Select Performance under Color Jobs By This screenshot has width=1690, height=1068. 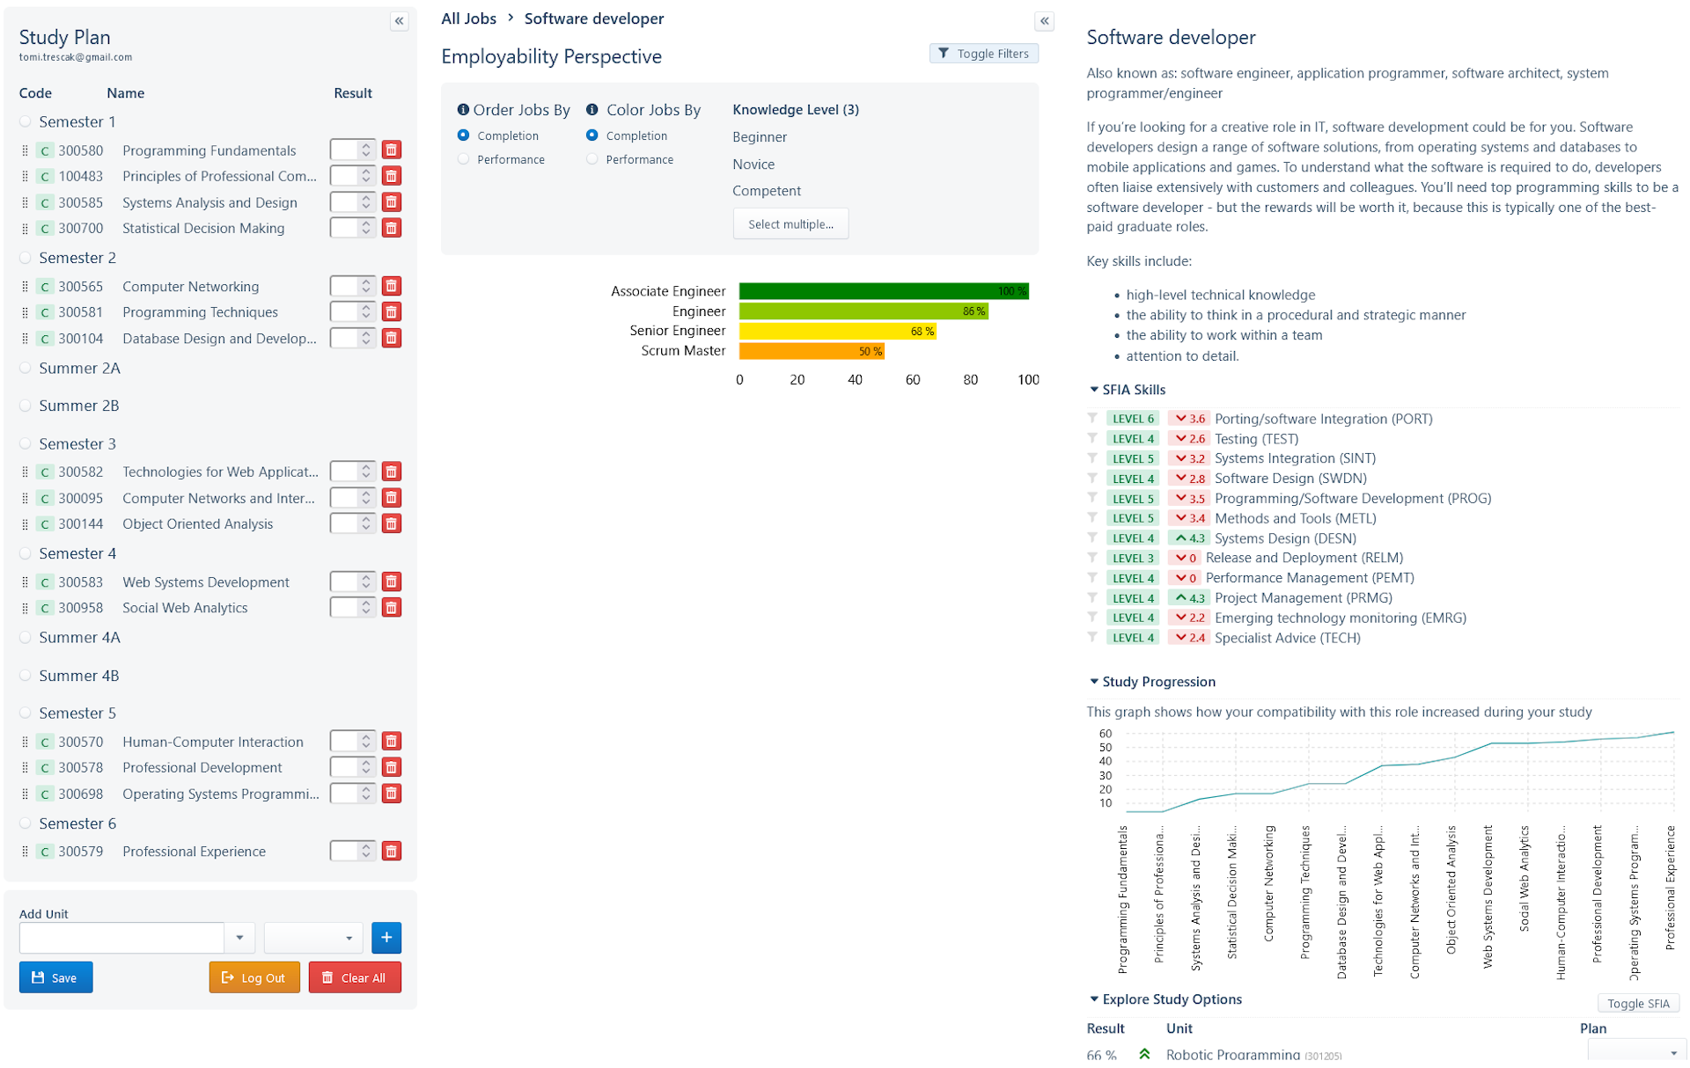pos(592,159)
